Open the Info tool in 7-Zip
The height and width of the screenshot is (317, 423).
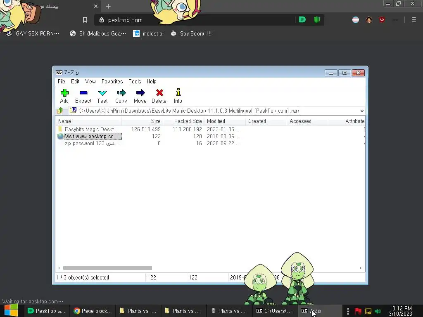pyautogui.click(x=178, y=96)
